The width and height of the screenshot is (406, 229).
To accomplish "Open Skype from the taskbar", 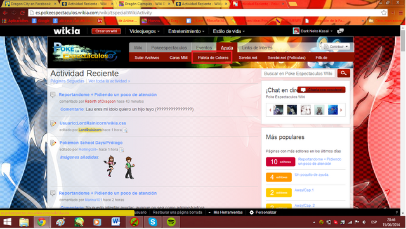I will [x=152, y=222].
